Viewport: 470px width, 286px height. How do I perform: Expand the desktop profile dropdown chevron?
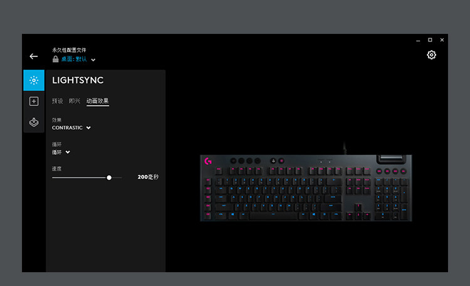pos(93,60)
